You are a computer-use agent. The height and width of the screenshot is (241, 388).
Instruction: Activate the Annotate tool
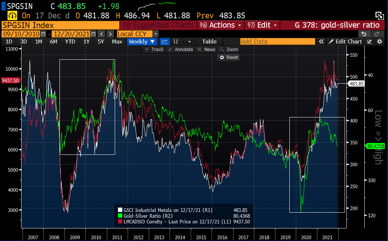(x=181, y=49)
